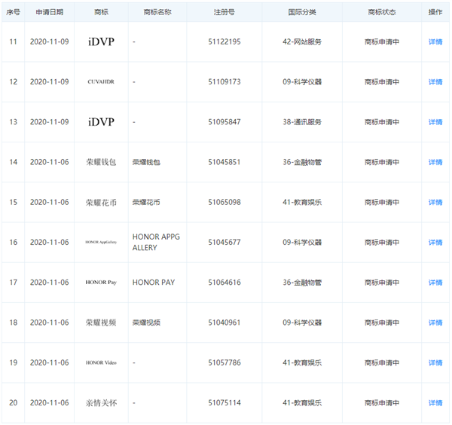
Task: Select the HONOR Video trademark logo
Action: pos(101,362)
